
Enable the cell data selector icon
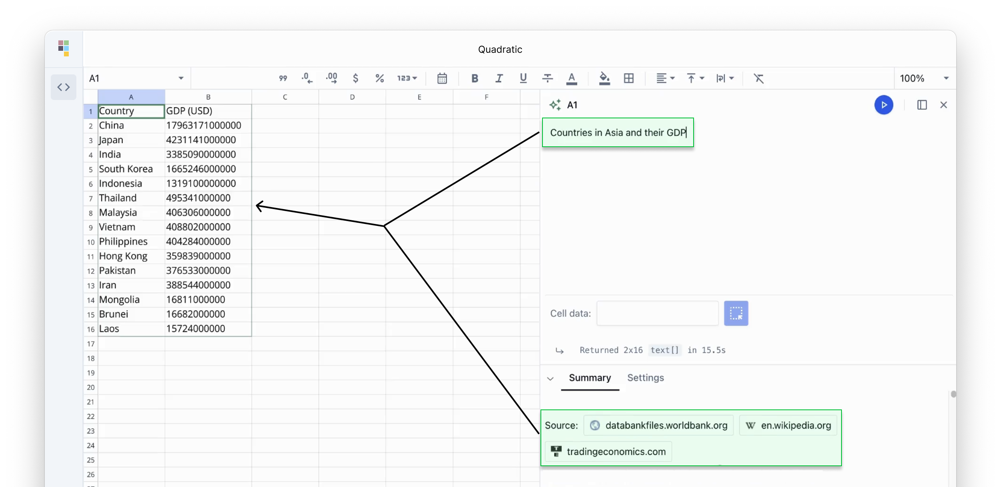736,313
